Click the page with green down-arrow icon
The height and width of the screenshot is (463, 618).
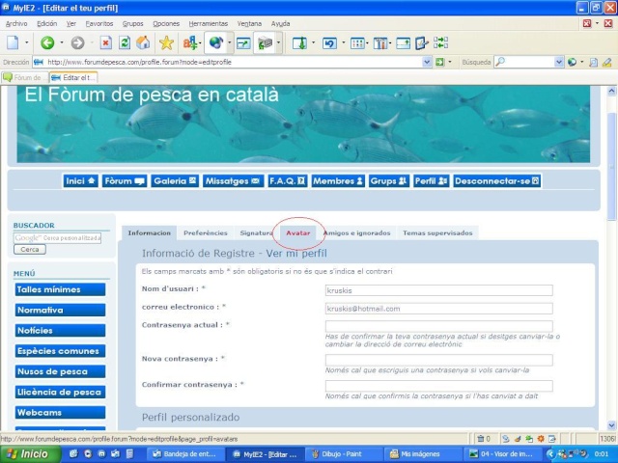[x=299, y=42]
